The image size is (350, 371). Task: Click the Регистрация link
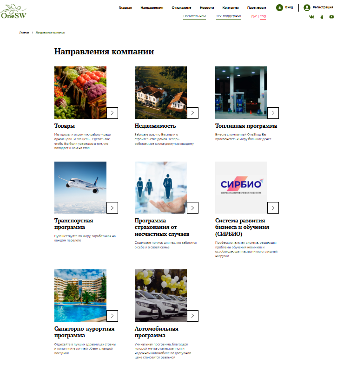click(323, 7)
